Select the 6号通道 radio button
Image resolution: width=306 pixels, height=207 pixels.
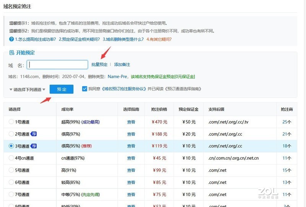[11, 182]
